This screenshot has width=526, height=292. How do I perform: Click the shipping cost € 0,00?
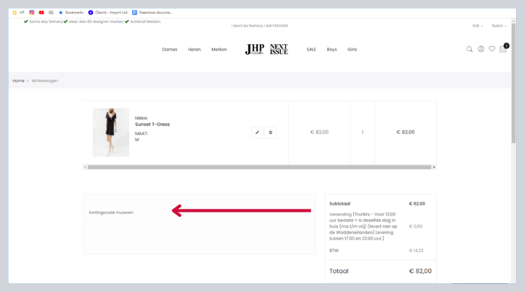pyautogui.click(x=415, y=226)
